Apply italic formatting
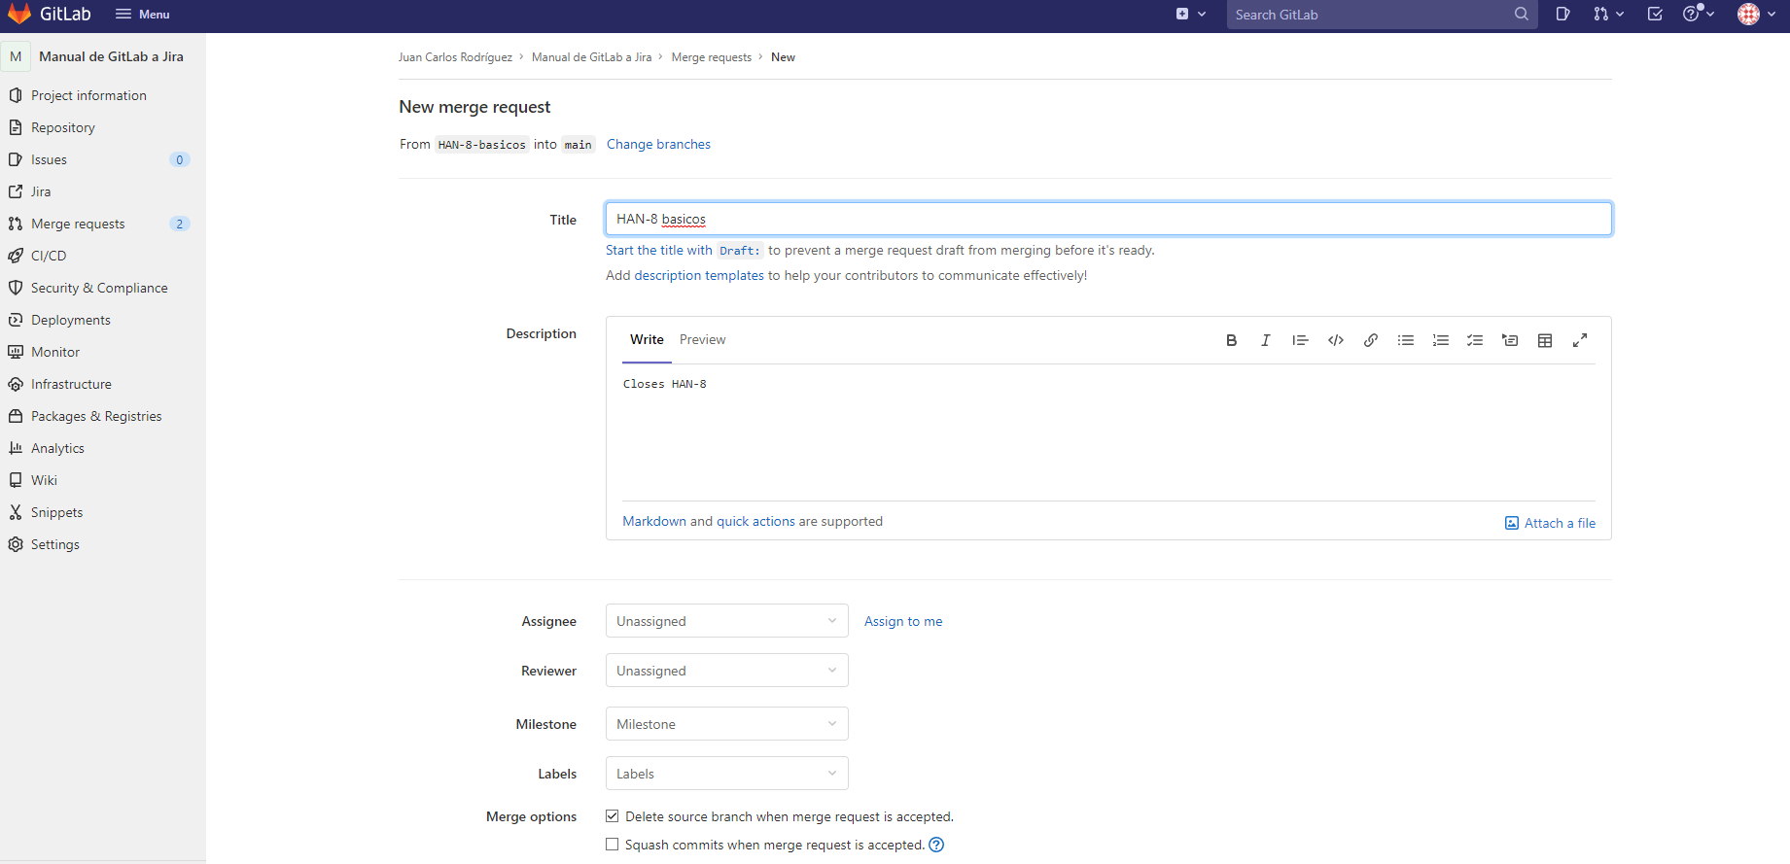The width and height of the screenshot is (1790, 864). 1265,340
